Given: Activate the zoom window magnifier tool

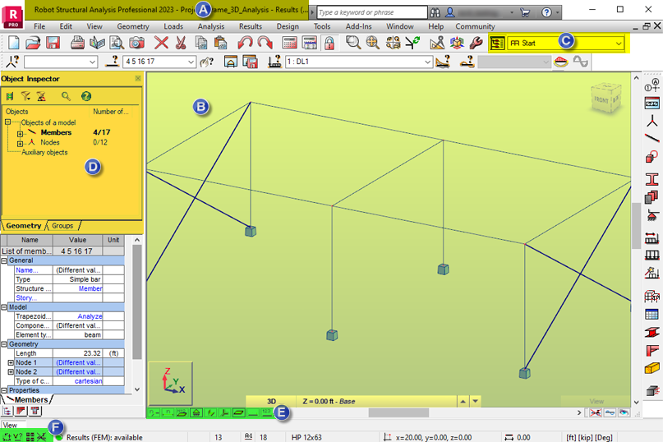Looking at the screenshot, I should [353, 43].
